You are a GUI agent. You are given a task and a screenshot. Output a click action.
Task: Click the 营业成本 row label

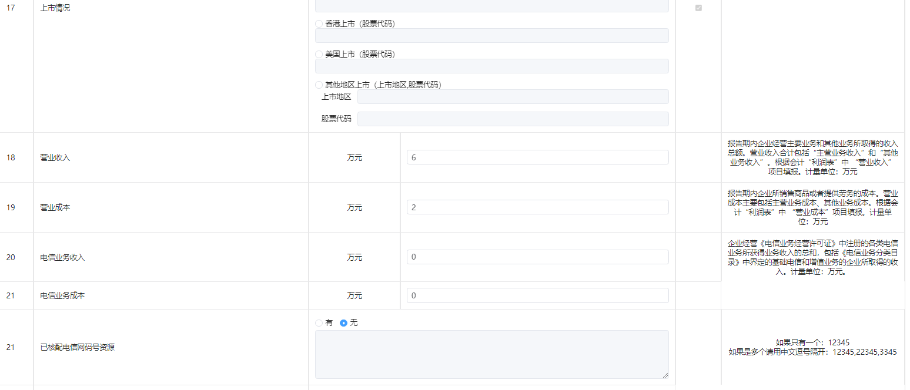click(55, 207)
